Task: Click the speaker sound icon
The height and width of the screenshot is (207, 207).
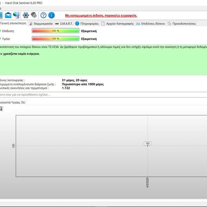Action: tap(34, 15)
